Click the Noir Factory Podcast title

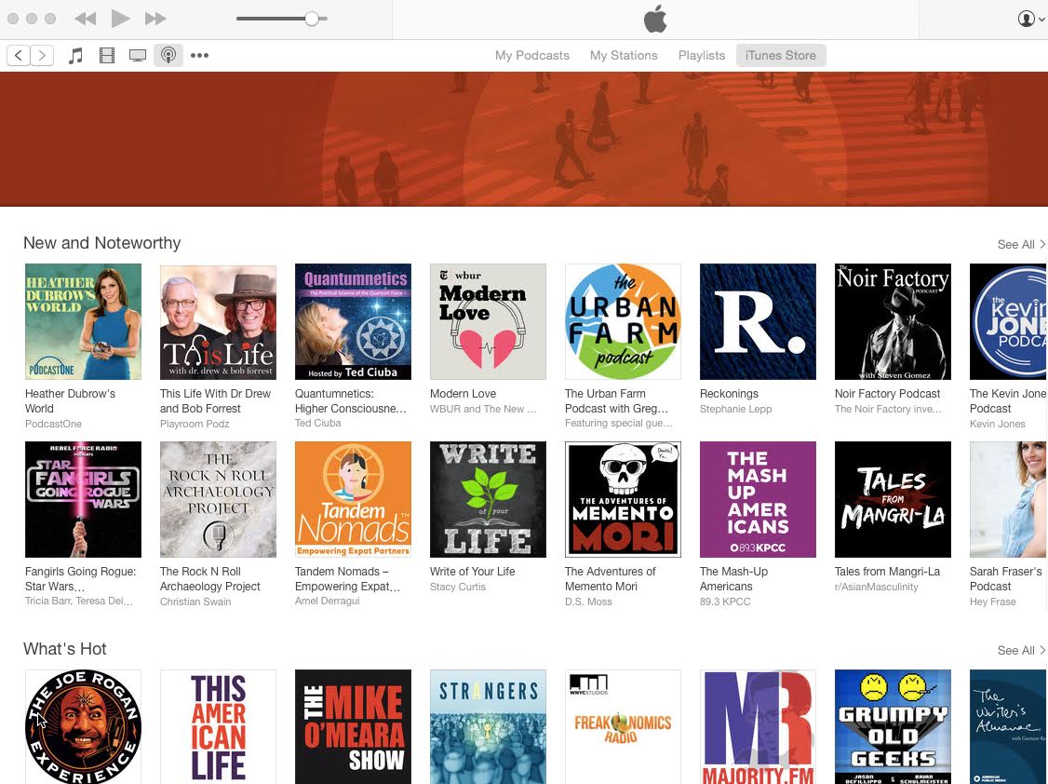888,394
